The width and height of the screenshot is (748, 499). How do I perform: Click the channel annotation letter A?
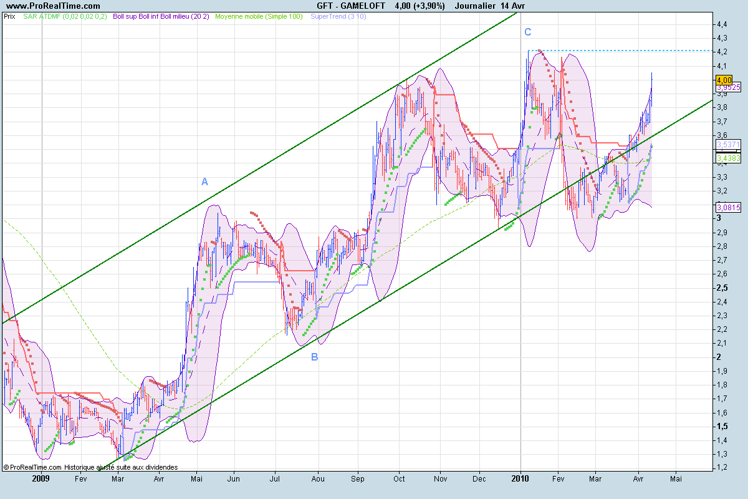pos(204,182)
